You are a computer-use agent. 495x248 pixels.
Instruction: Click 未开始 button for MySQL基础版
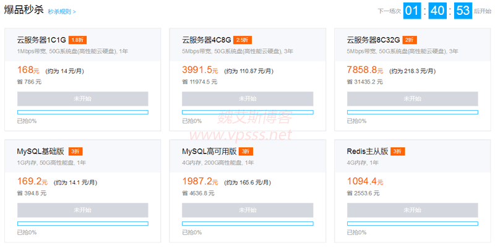(x=83, y=210)
